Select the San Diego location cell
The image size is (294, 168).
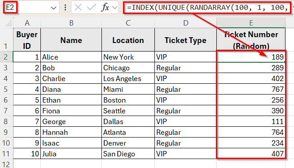pyautogui.click(x=128, y=154)
